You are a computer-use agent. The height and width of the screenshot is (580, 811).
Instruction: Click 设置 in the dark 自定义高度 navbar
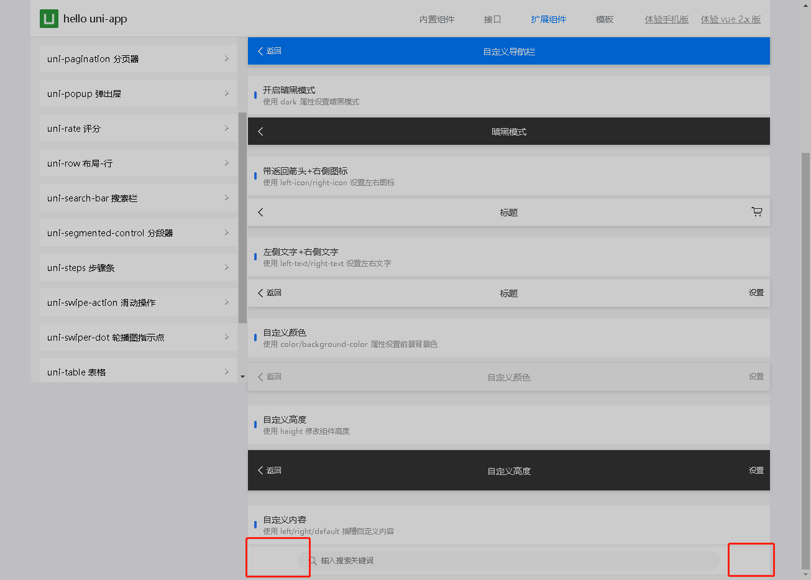[756, 471]
